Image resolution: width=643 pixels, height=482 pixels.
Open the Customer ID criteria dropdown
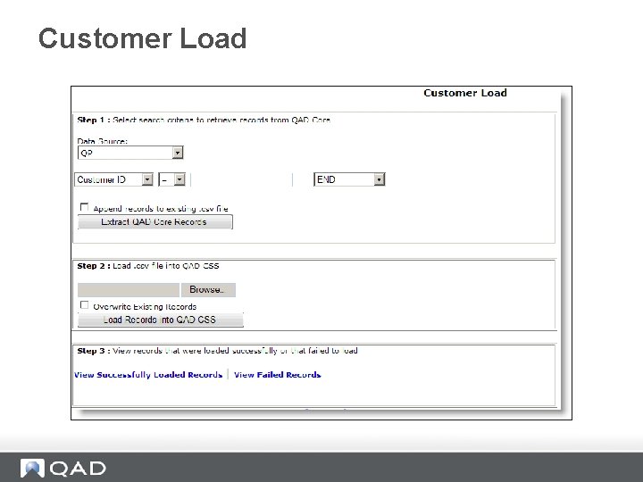pos(113,179)
